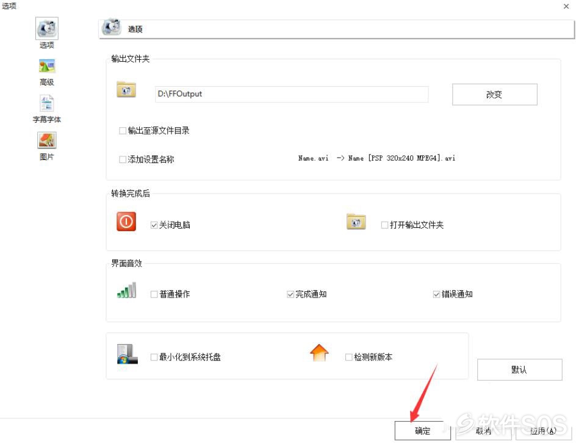The width and height of the screenshot is (576, 443).
Task: Close the 选项 dialog window
Action: coord(566,6)
